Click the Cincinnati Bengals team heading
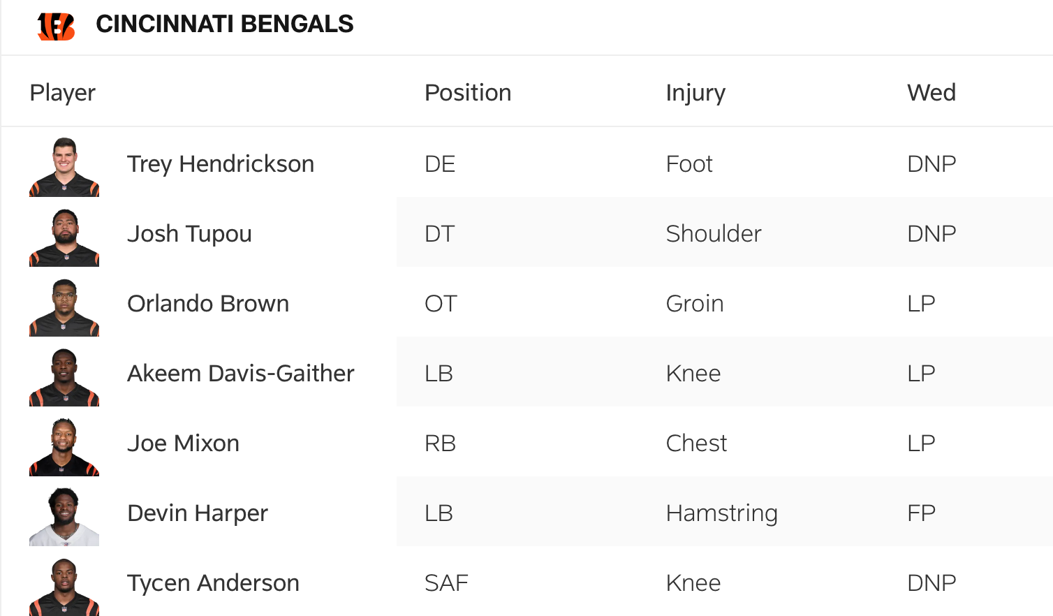Screen dimensions: 1053x616 click(x=224, y=24)
